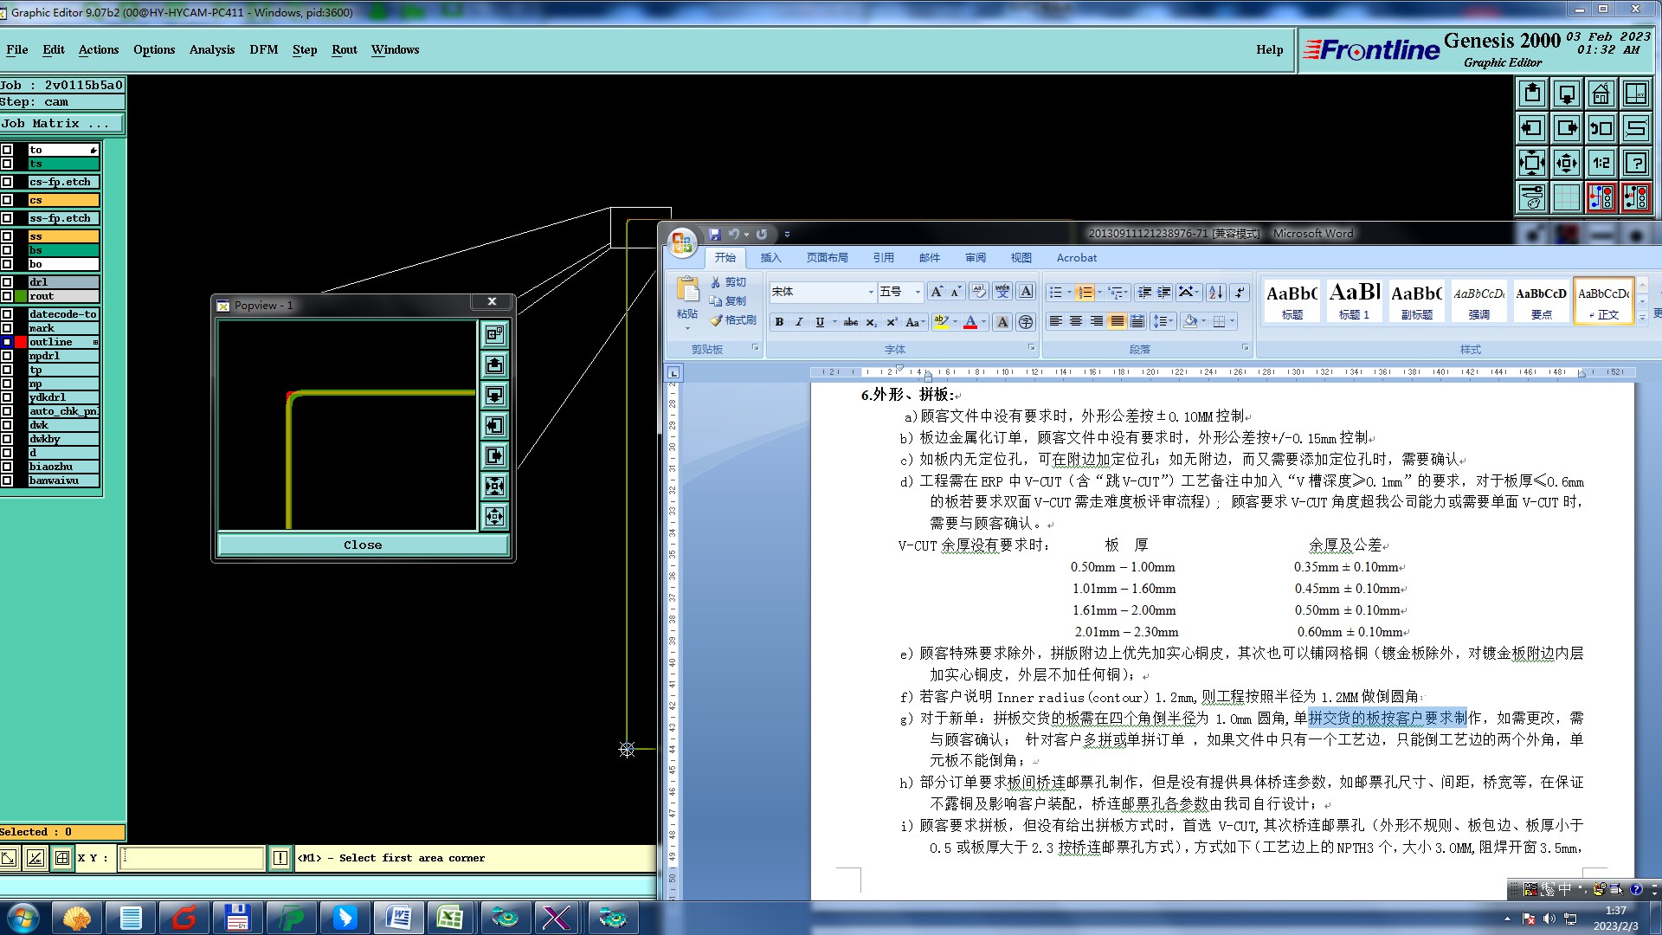The image size is (1662, 935).
Task: Click the pan left arrow icon
Action: [1531, 128]
